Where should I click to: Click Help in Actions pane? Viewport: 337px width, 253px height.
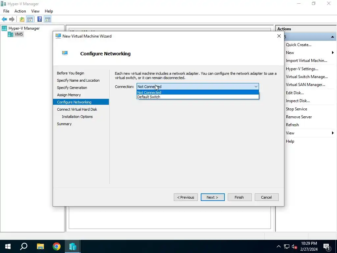point(290,141)
